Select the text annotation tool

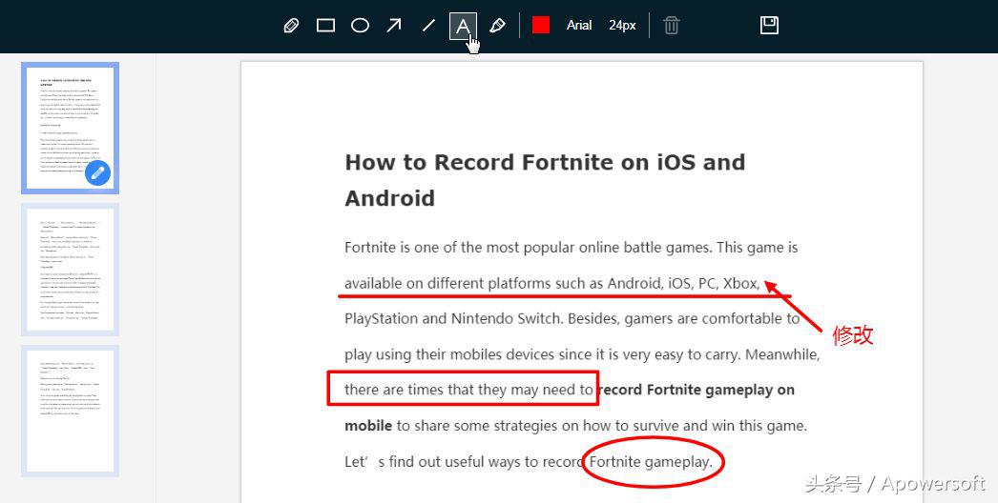pyautogui.click(x=463, y=26)
